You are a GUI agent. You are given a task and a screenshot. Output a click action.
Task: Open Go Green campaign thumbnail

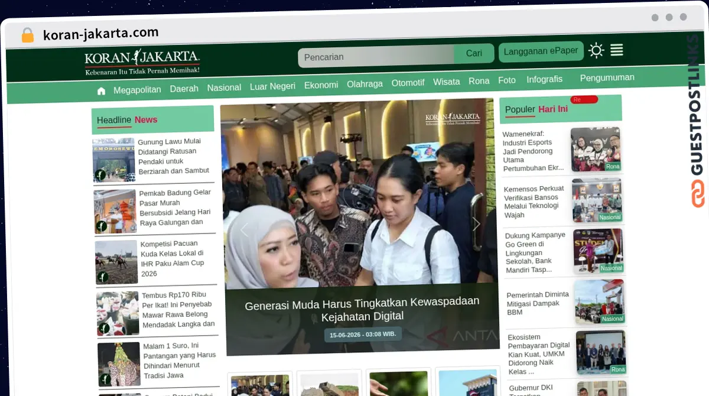click(599, 251)
